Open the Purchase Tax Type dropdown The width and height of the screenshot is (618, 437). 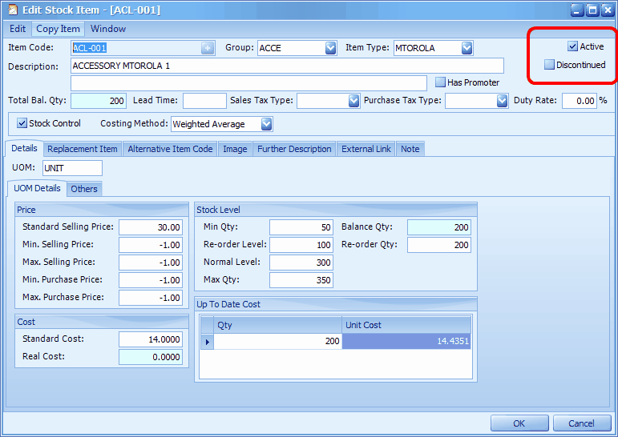coord(502,101)
